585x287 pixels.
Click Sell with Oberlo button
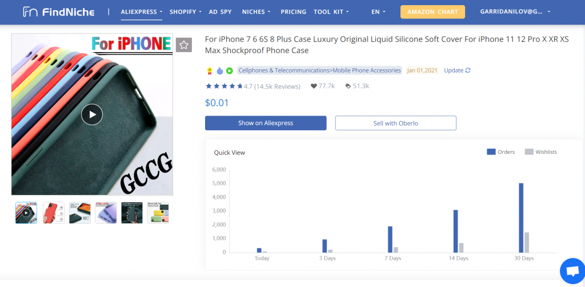pos(395,123)
